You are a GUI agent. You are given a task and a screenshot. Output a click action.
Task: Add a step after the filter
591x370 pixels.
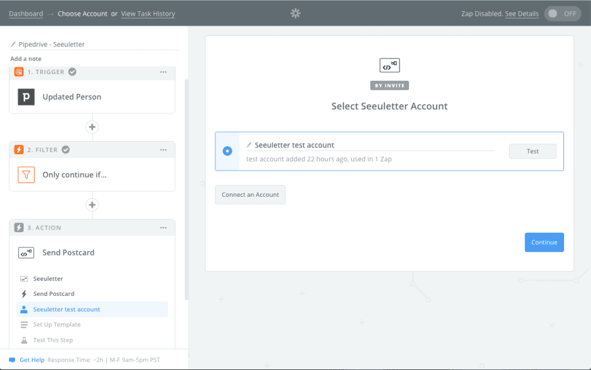click(x=93, y=205)
